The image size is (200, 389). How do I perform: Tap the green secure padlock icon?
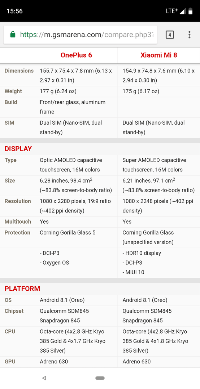click(x=13, y=34)
